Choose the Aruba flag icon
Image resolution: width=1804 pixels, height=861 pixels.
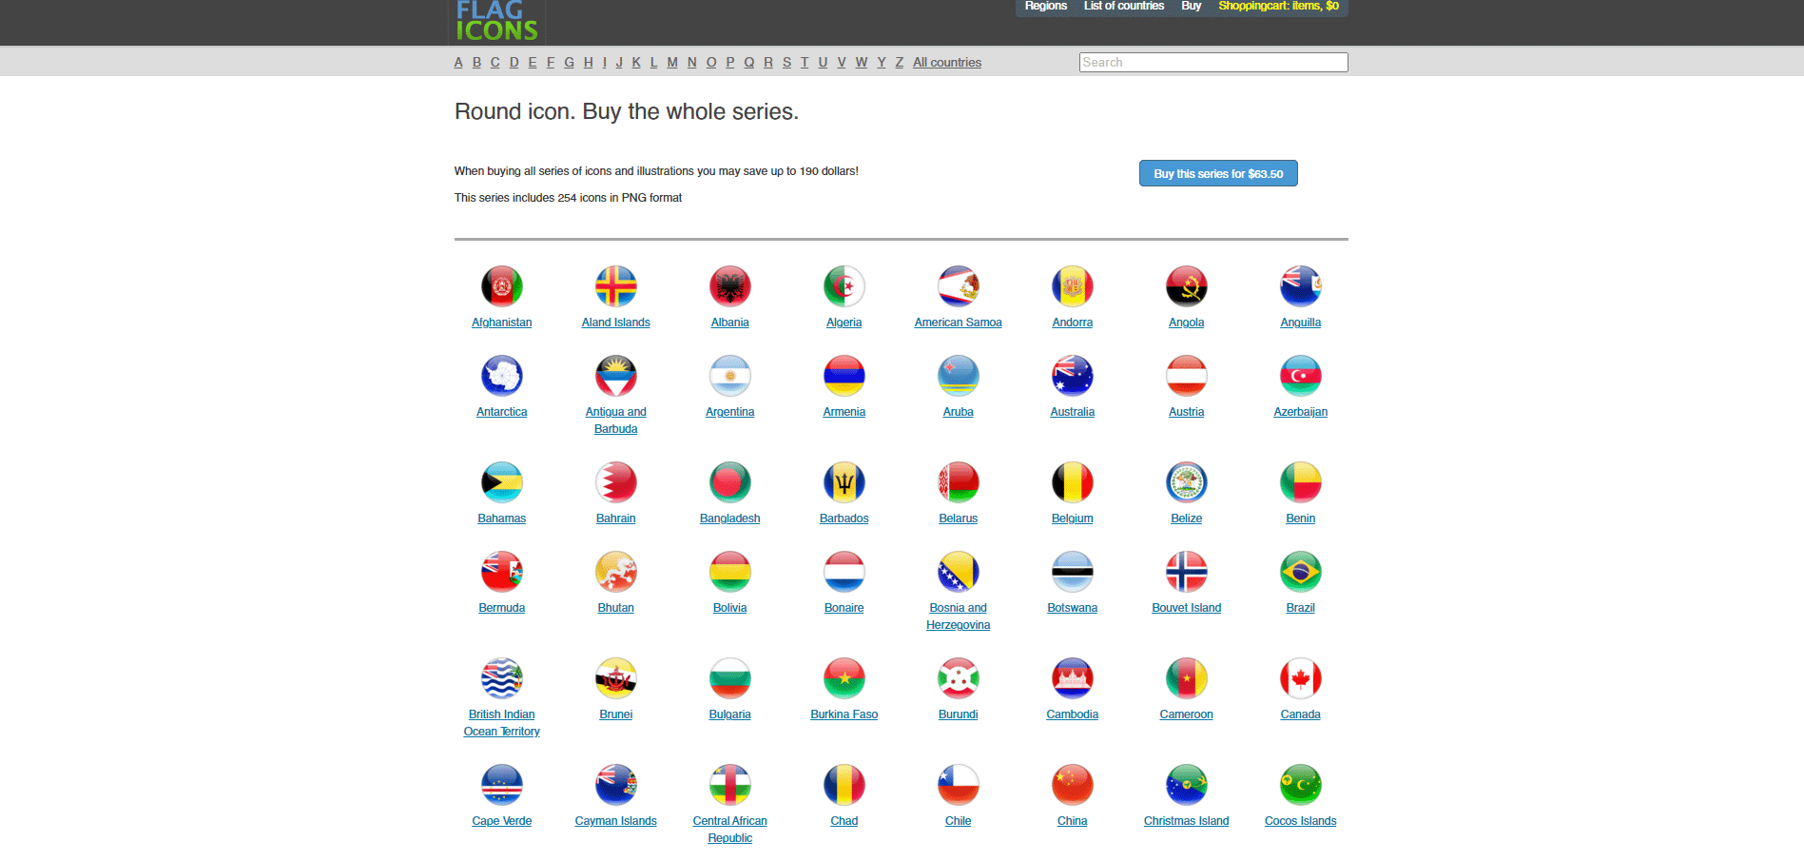coord(959,376)
